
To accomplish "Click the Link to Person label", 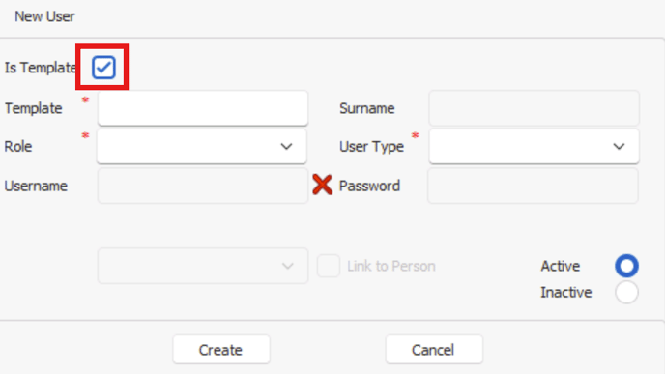I will click(391, 266).
